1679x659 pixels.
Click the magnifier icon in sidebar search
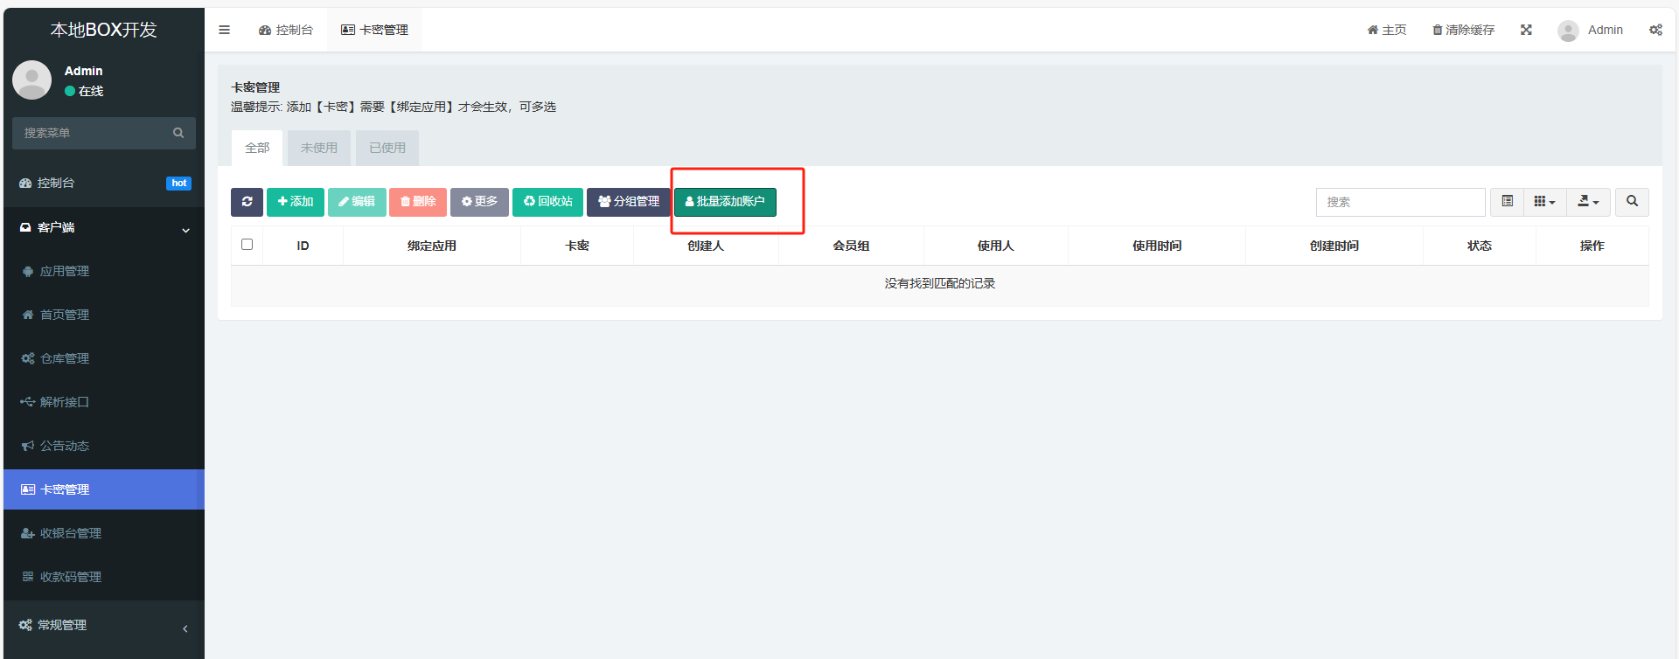pos(178,133)
